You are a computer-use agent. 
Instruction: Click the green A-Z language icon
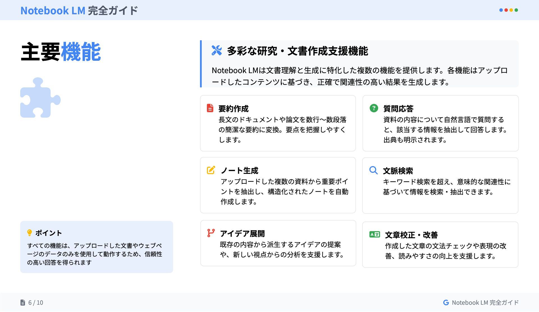tap(374, 234)
